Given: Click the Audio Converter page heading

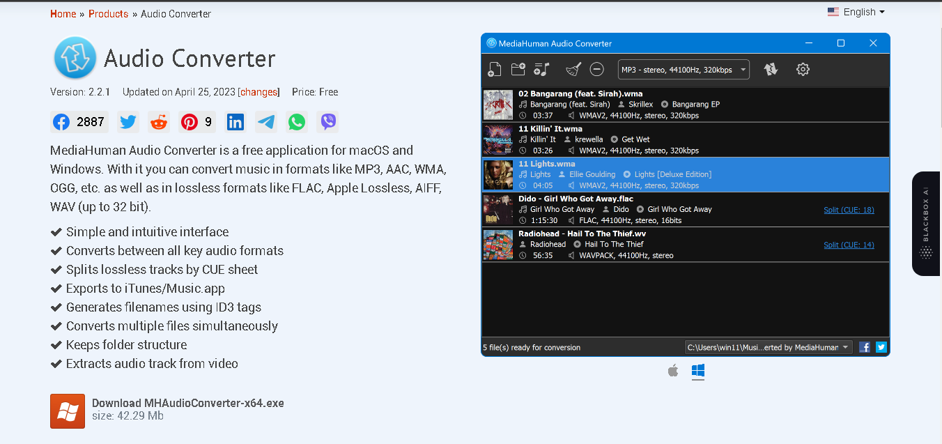Looking at the screenshot, I should [x=190, y=59].
